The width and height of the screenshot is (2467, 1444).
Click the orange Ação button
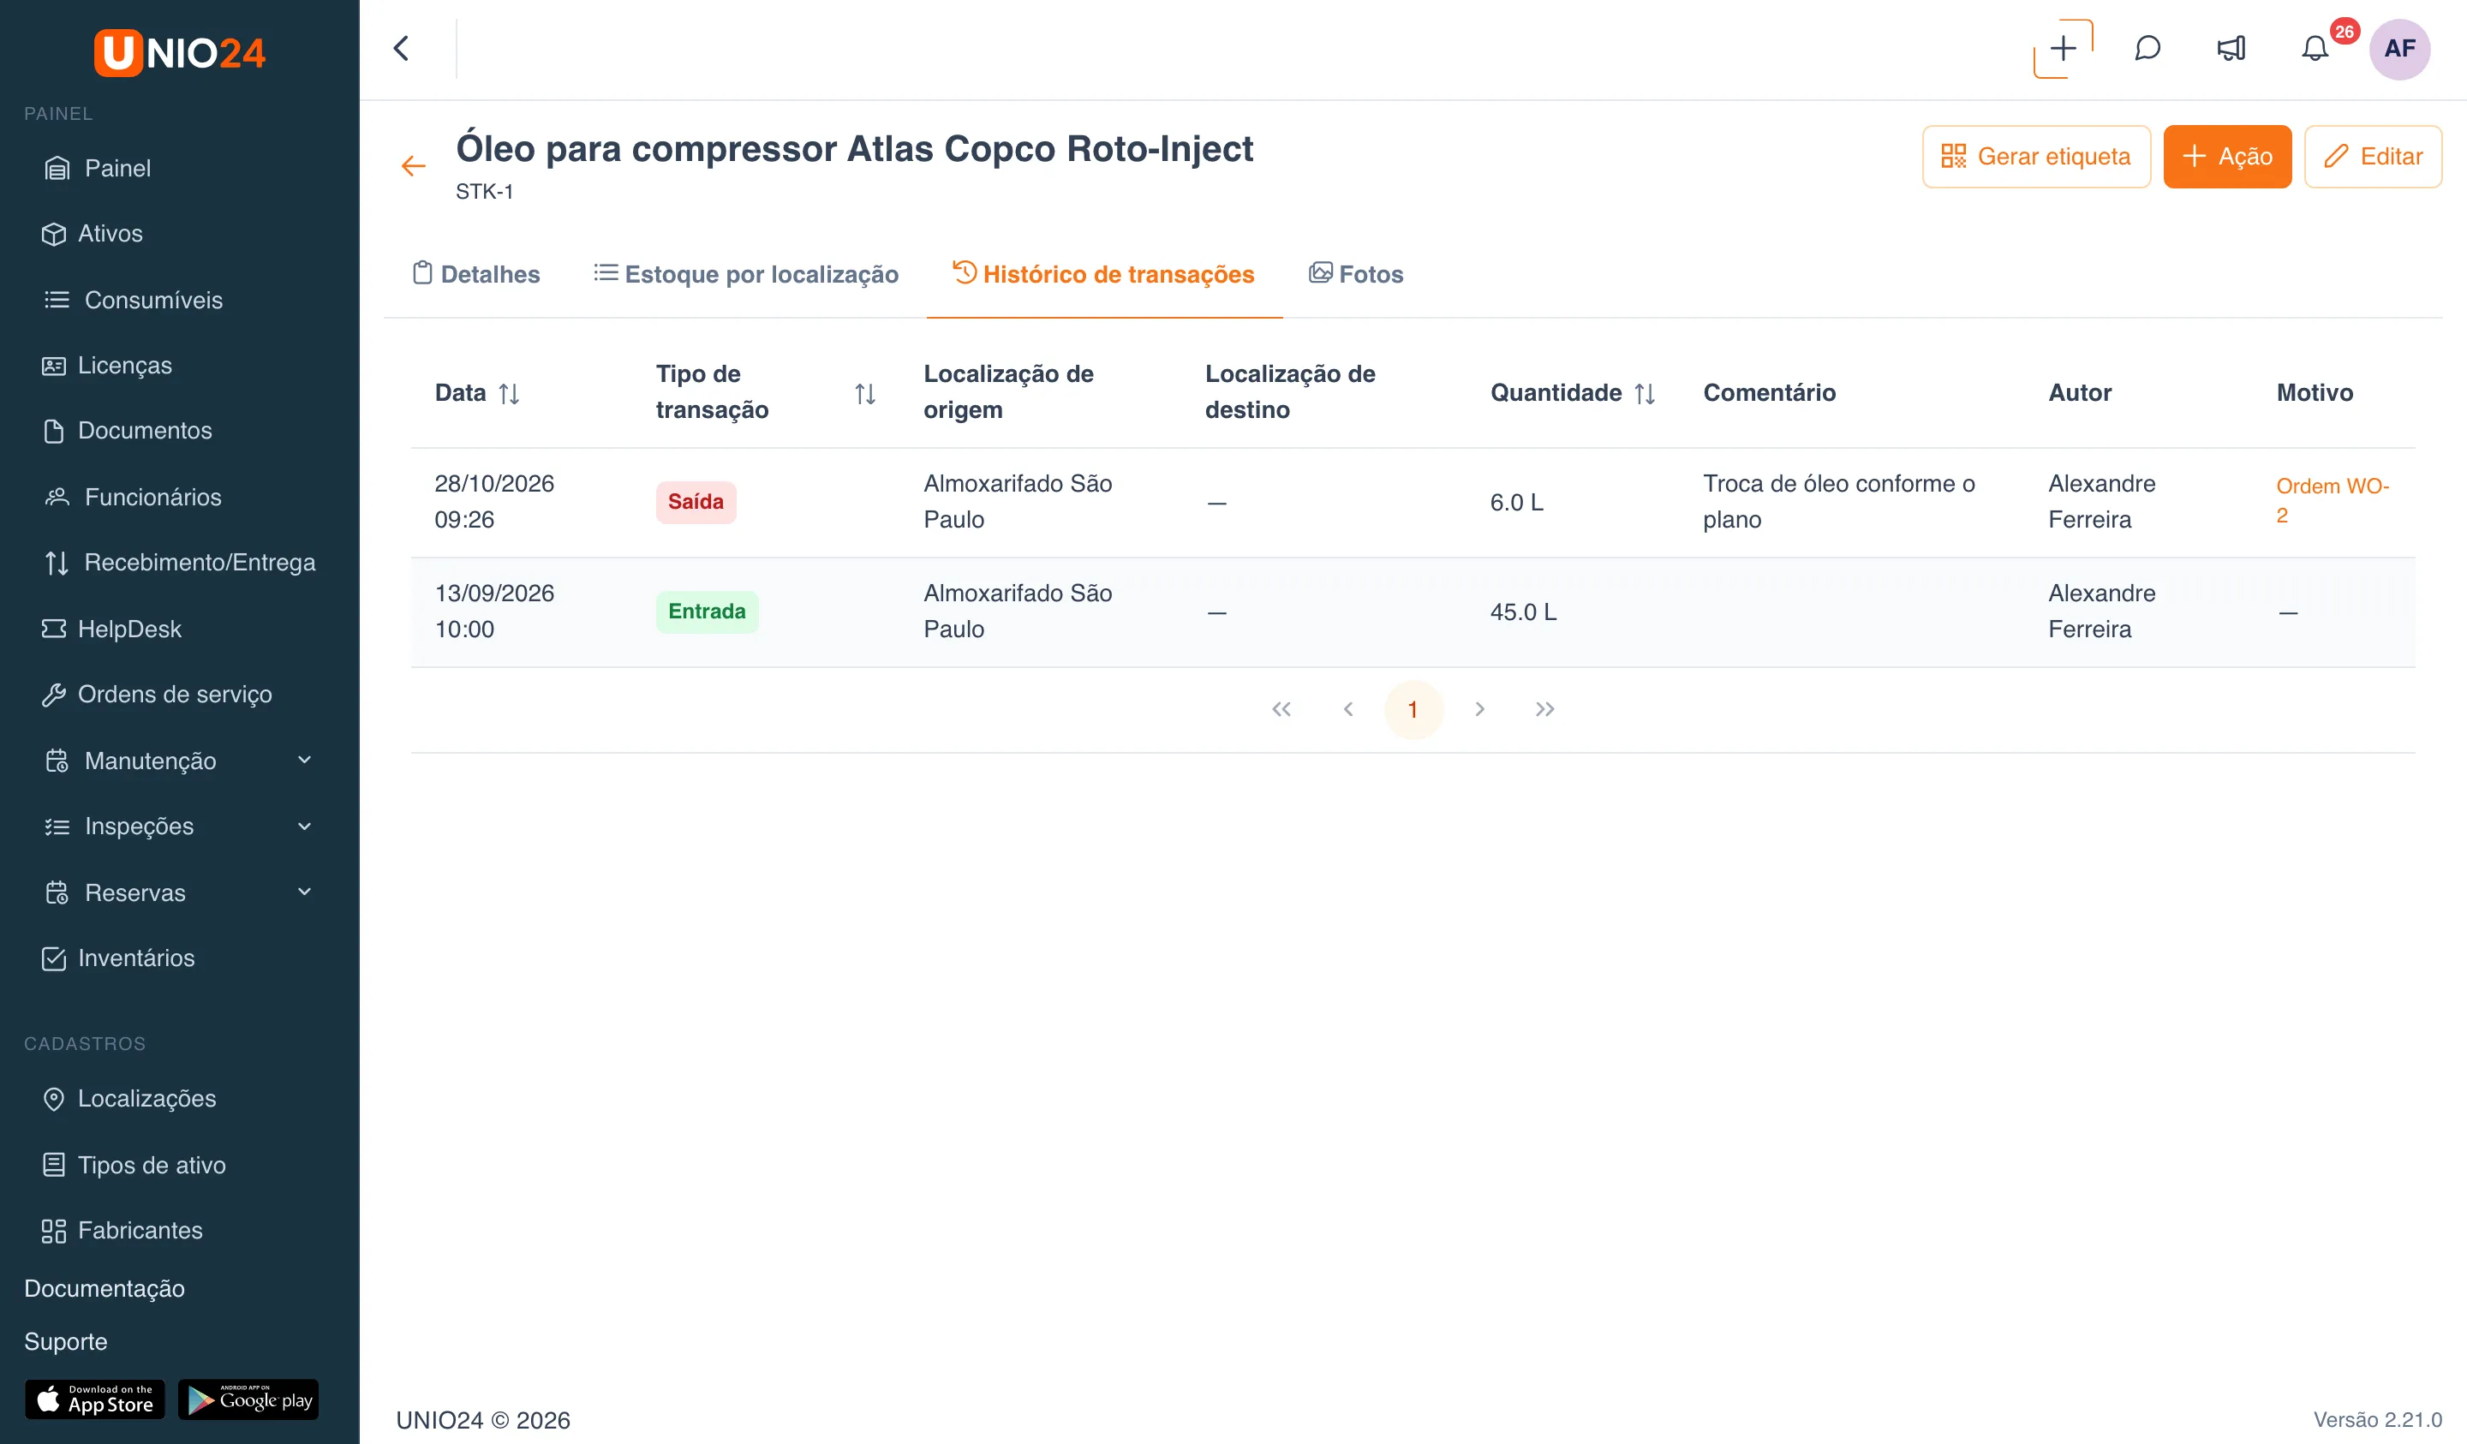click(2227, 157)
